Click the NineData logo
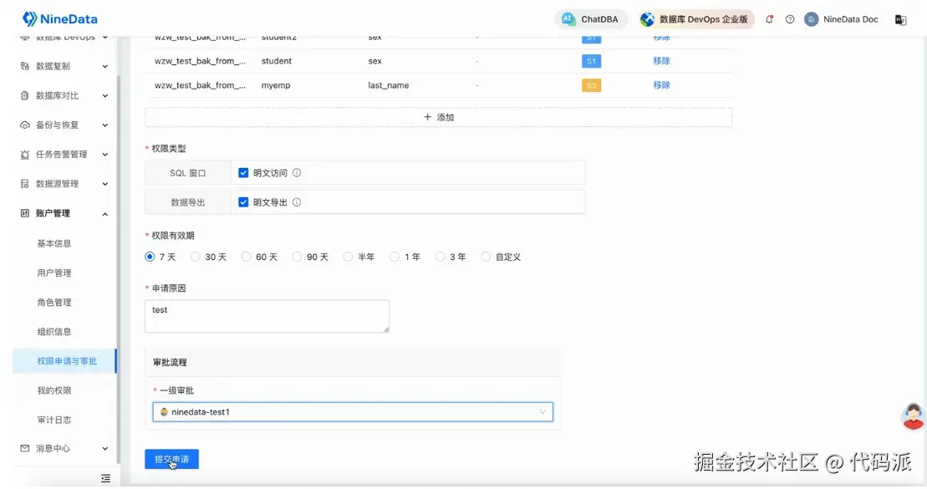The height and width of the screenshot is (489, 927). (59, 19)
